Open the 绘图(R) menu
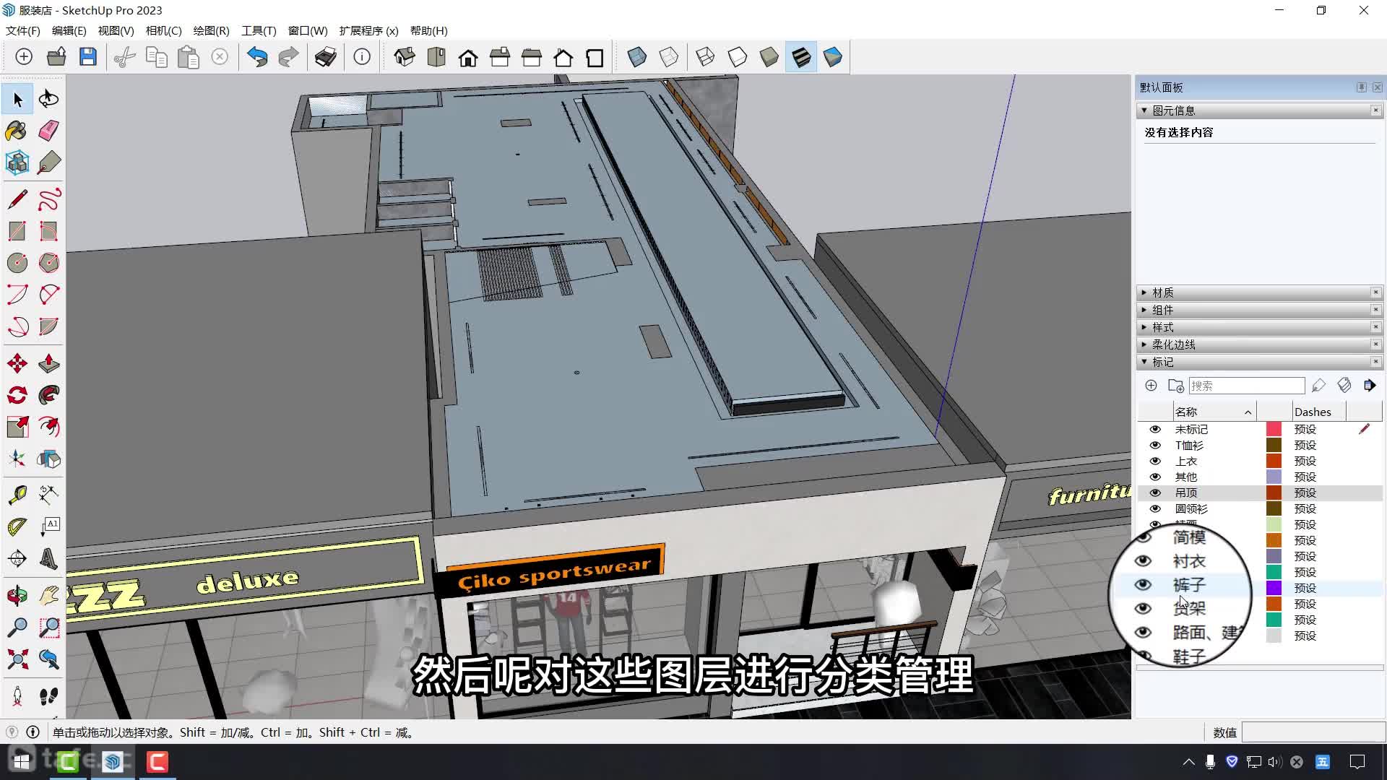 click(212, 31)
